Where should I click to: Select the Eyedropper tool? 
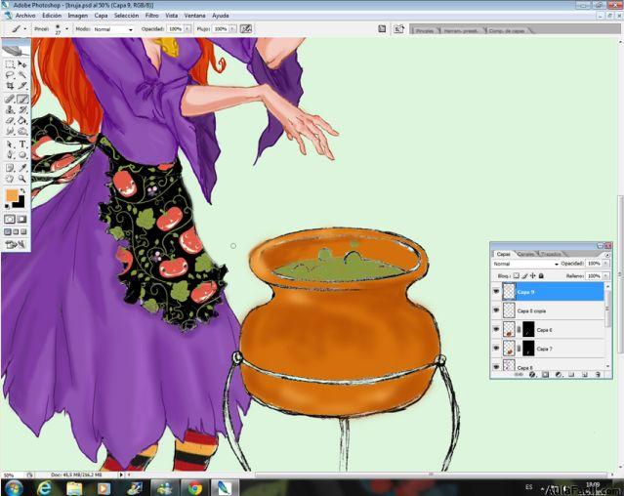tap(22, 168)
